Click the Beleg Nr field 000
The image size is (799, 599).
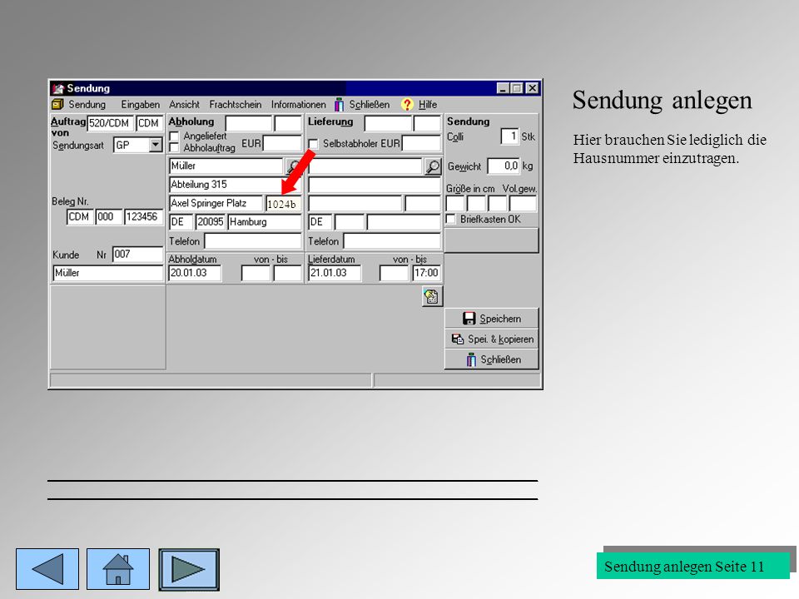tap(109, 217)
